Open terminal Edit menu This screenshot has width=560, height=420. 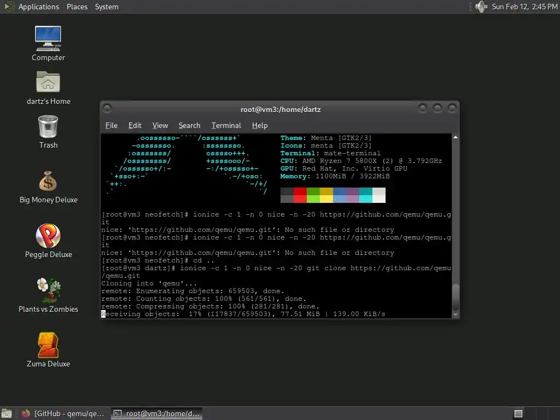click(x=135, y=125)
